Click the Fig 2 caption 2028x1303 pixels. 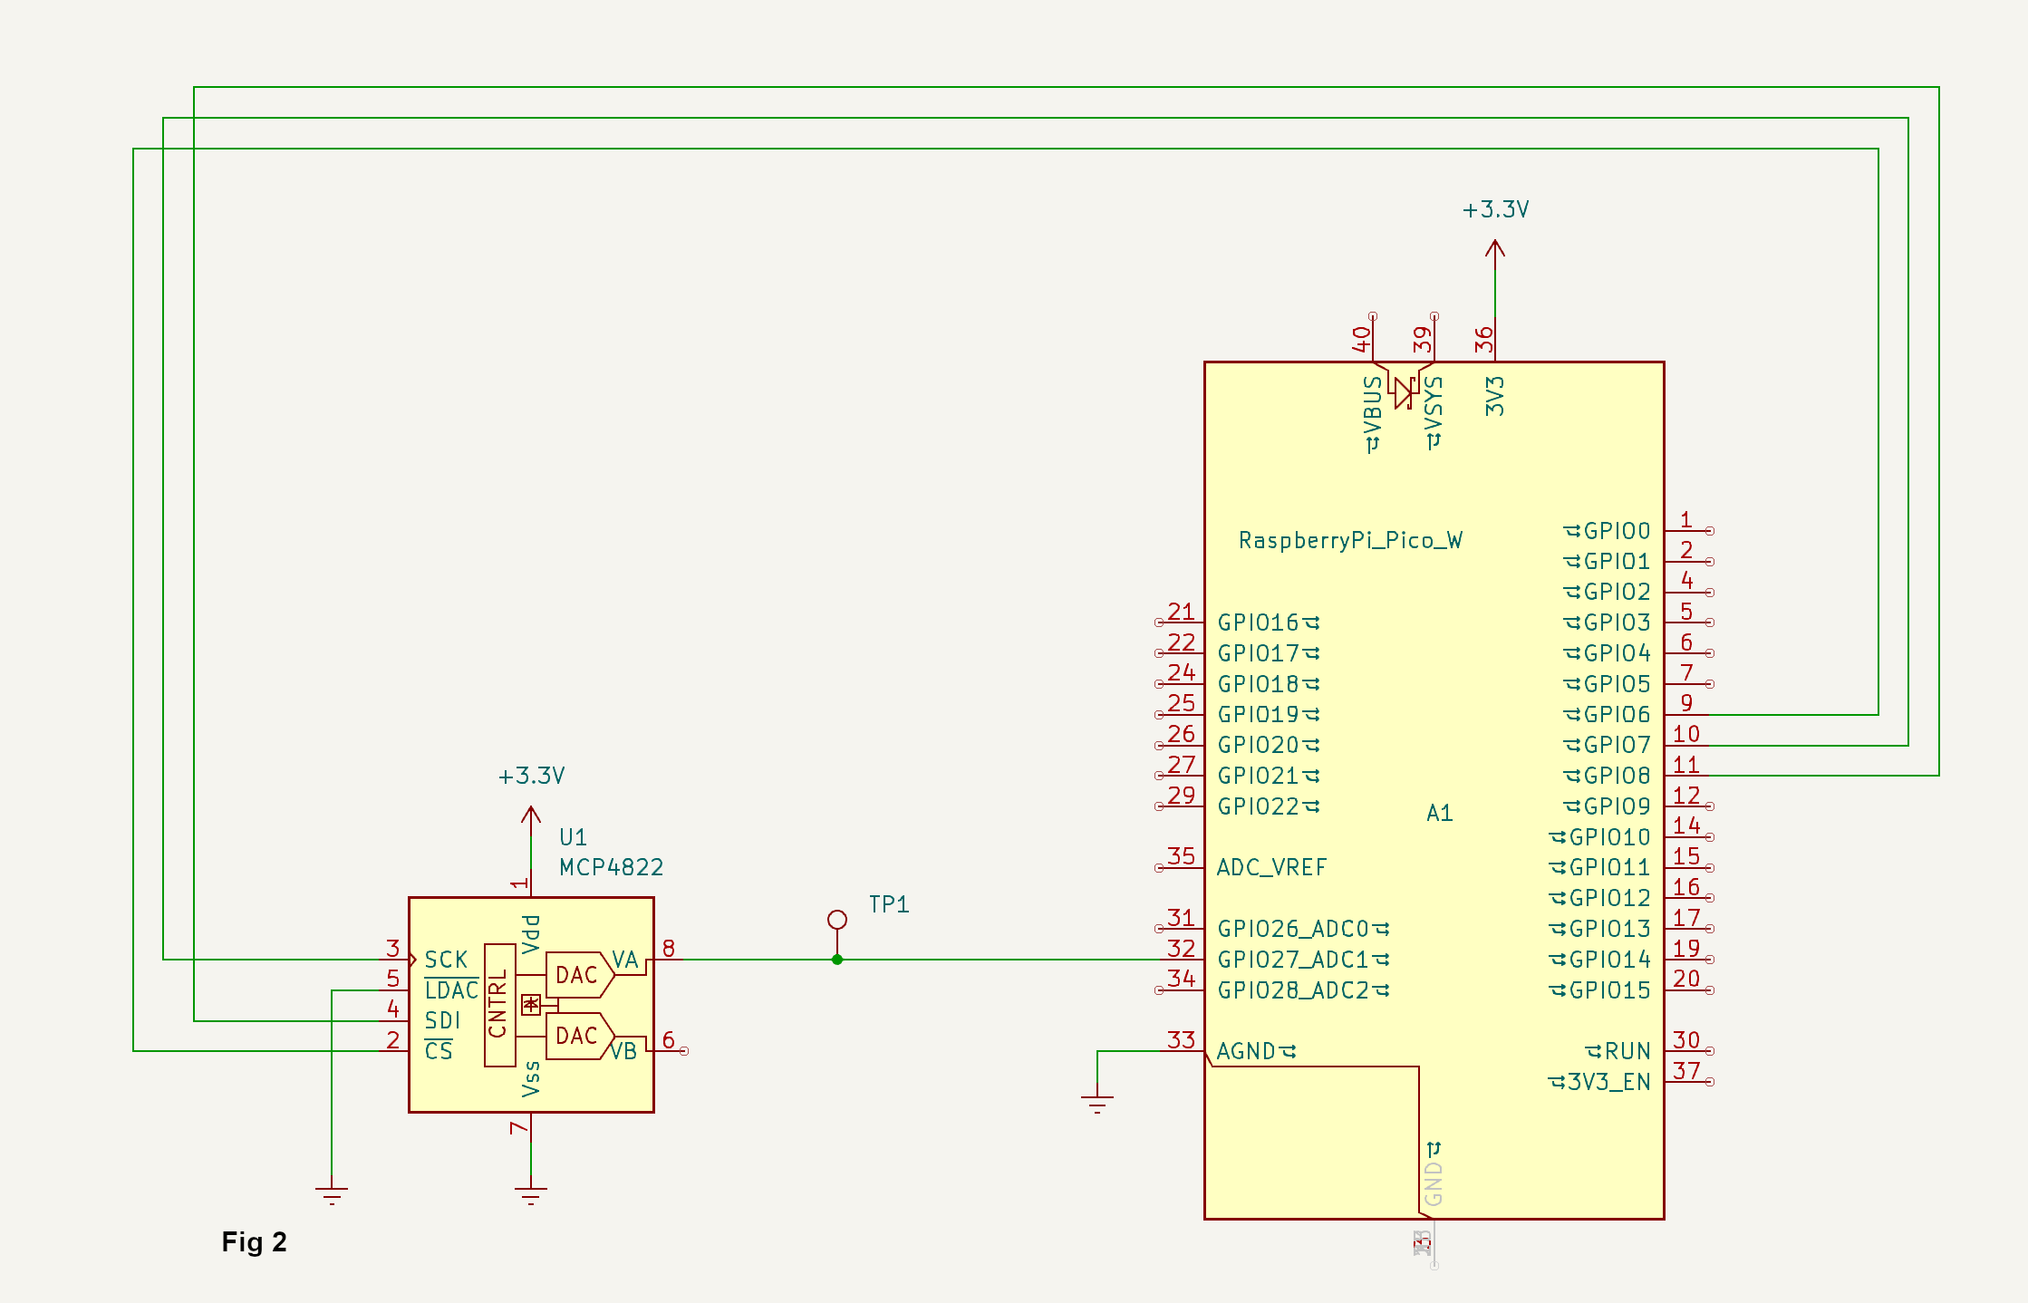point(254,1241)
